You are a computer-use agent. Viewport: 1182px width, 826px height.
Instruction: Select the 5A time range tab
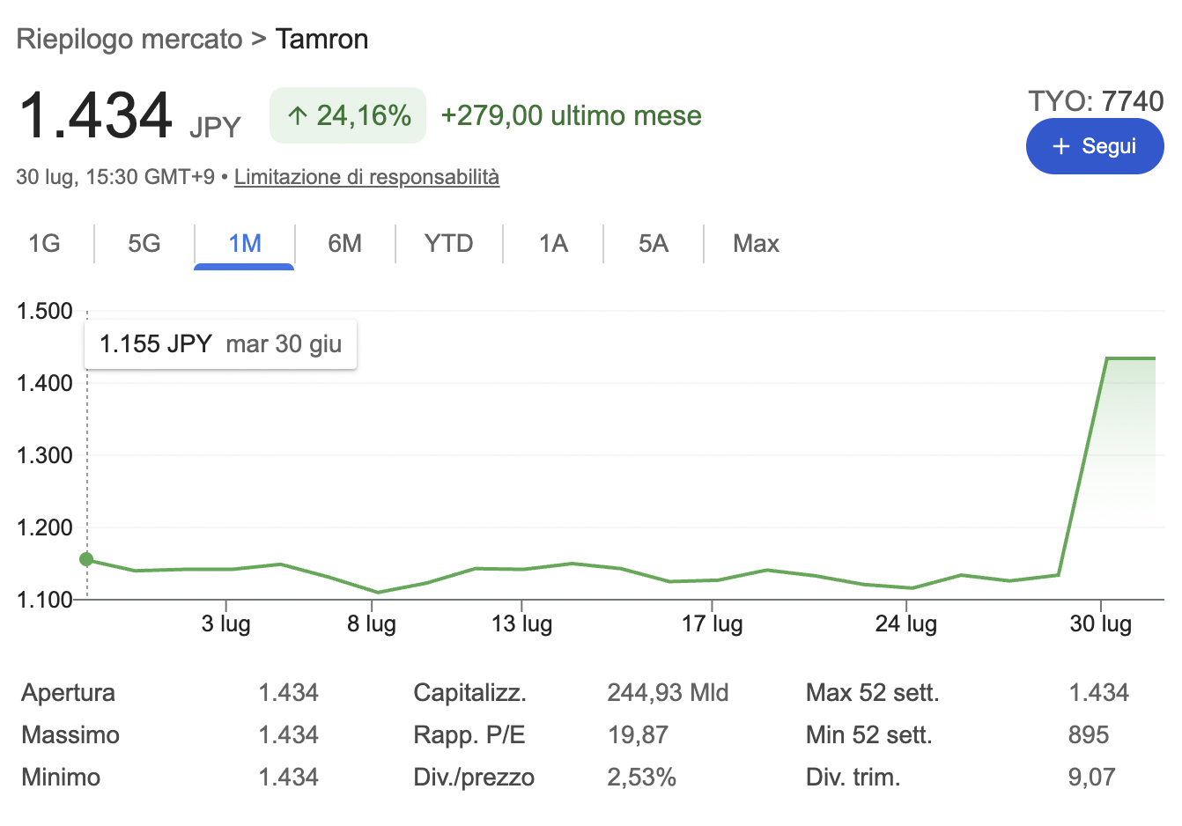[654, 243]
